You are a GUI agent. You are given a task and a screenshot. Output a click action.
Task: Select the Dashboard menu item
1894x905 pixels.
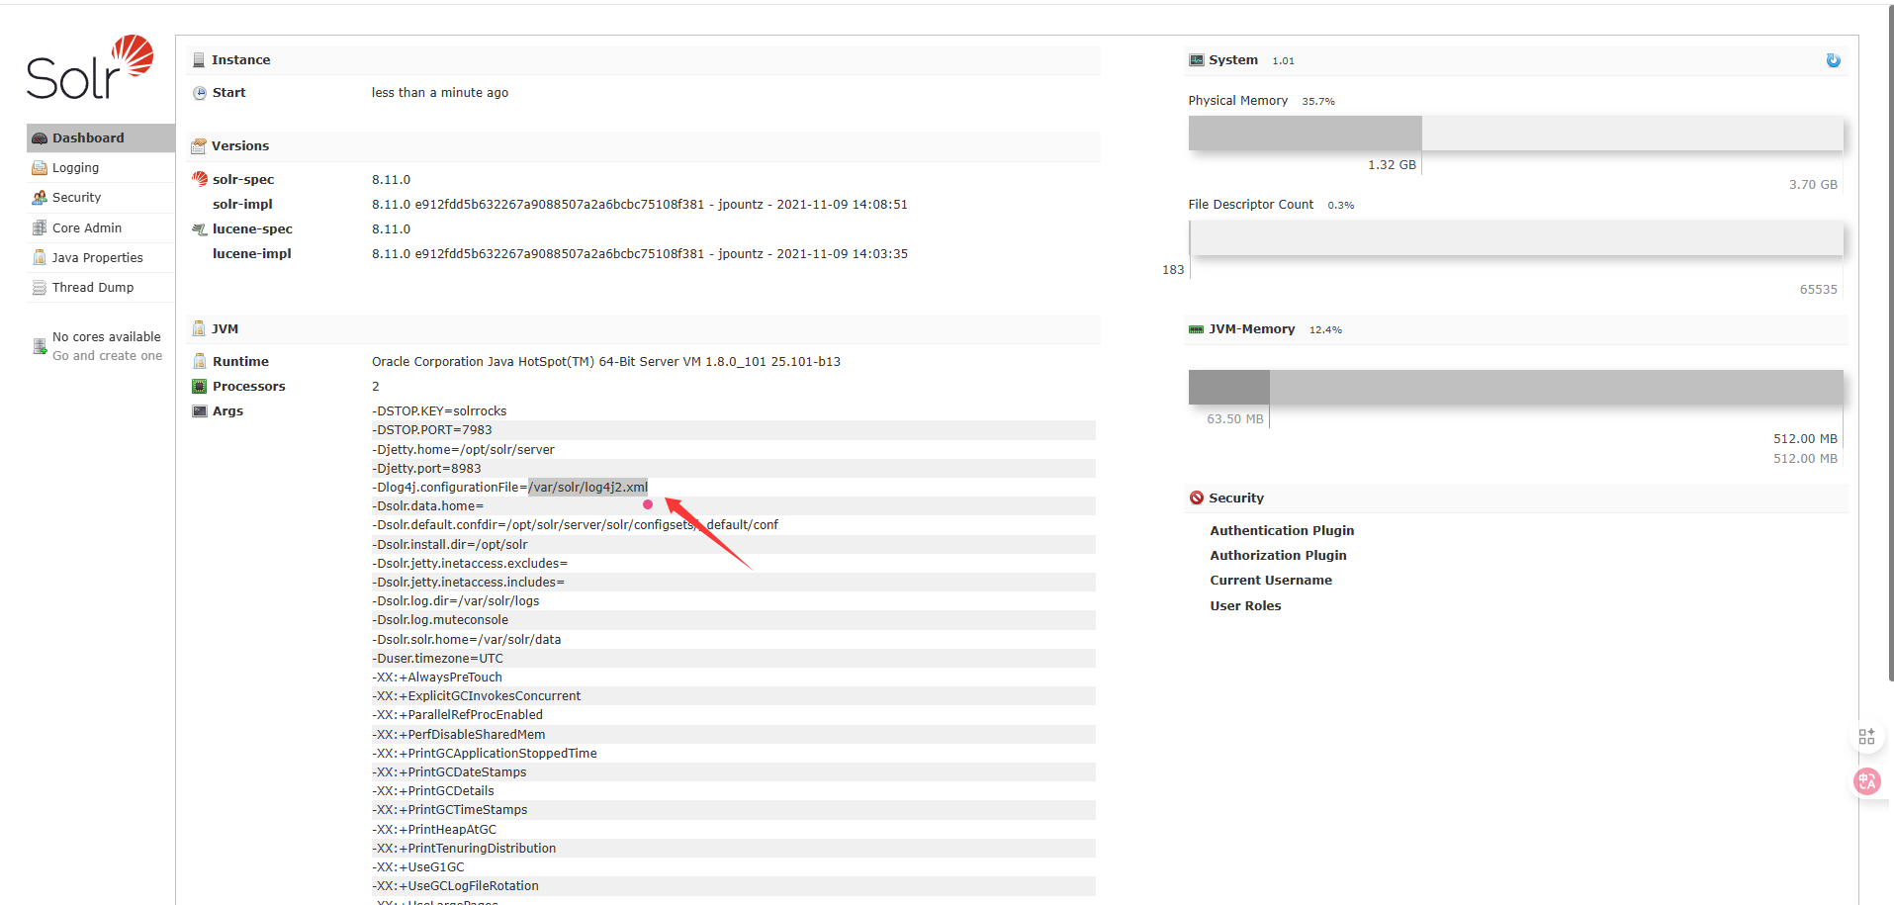tap(88, 138)
